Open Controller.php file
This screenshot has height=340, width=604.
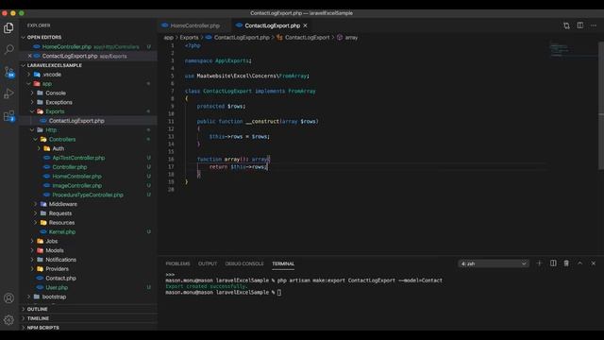pyautogui.click(x=88, y=167)
